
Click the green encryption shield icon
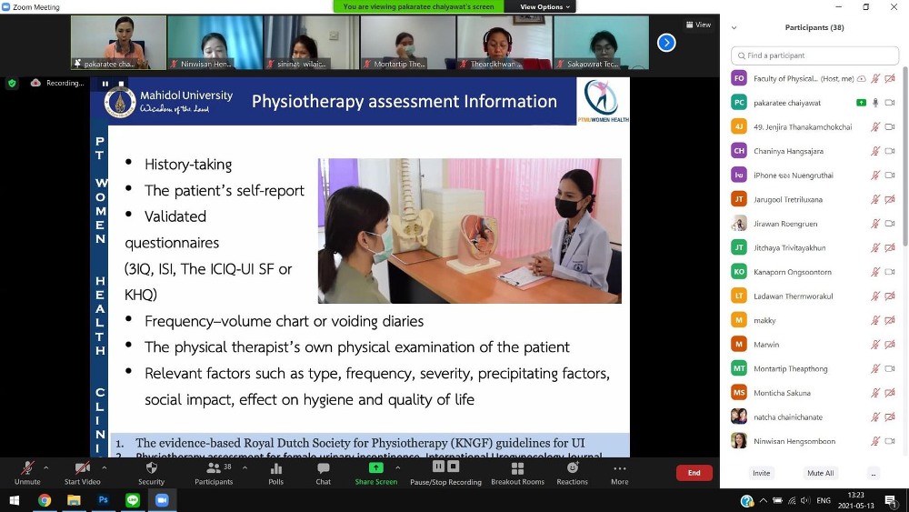coord(12,83)
